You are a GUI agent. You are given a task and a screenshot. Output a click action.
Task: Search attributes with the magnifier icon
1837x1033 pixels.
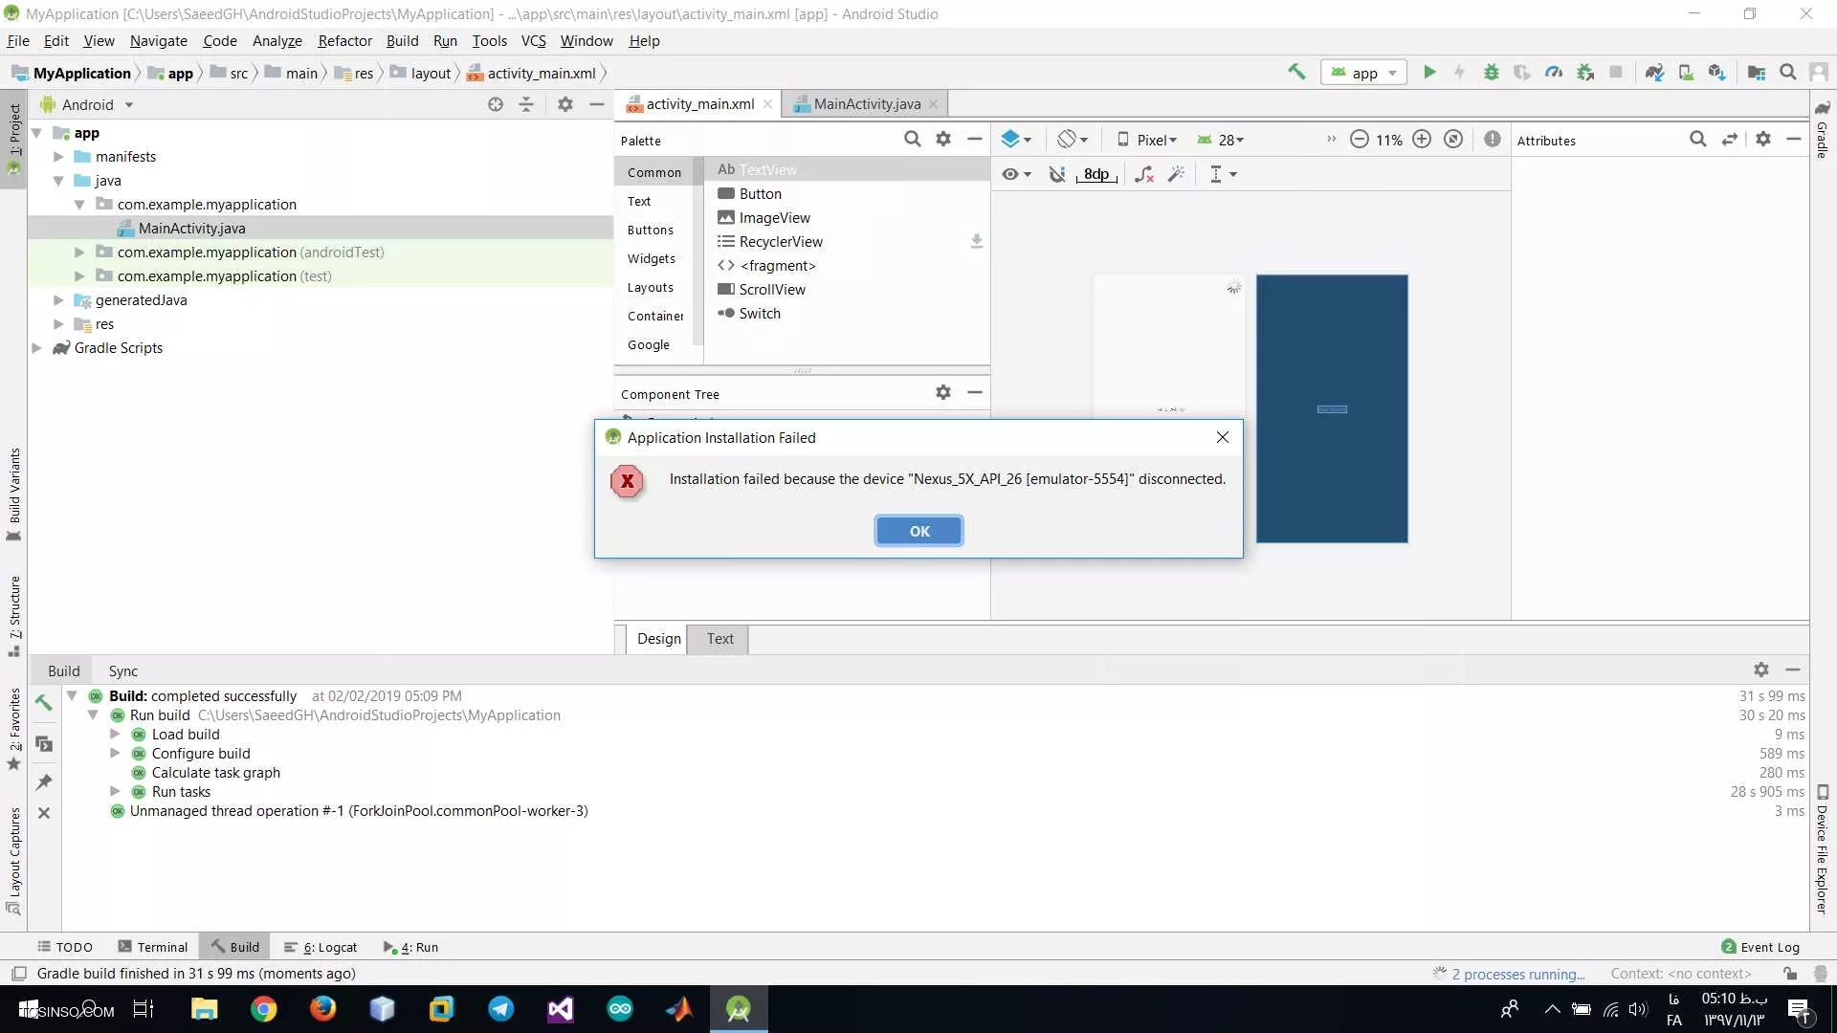point(1698,140)
